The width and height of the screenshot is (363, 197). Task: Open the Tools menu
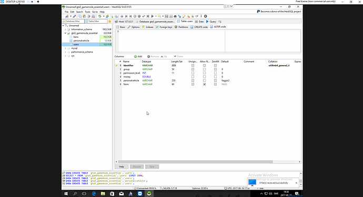click(87, 12)
